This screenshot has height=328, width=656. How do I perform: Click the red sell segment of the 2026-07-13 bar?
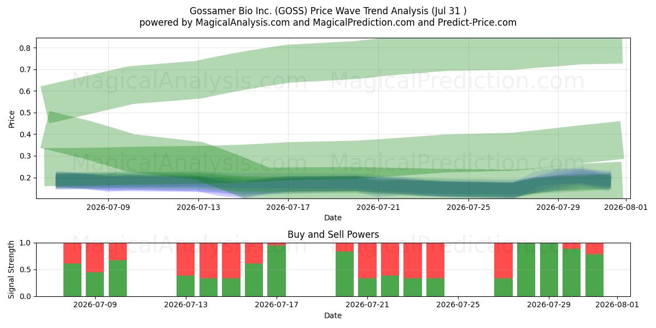[x=186, y=259]
